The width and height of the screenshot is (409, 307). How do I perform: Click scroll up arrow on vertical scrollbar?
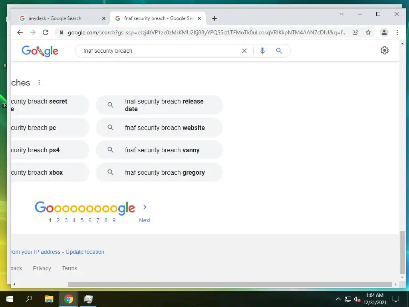point(402,44)
